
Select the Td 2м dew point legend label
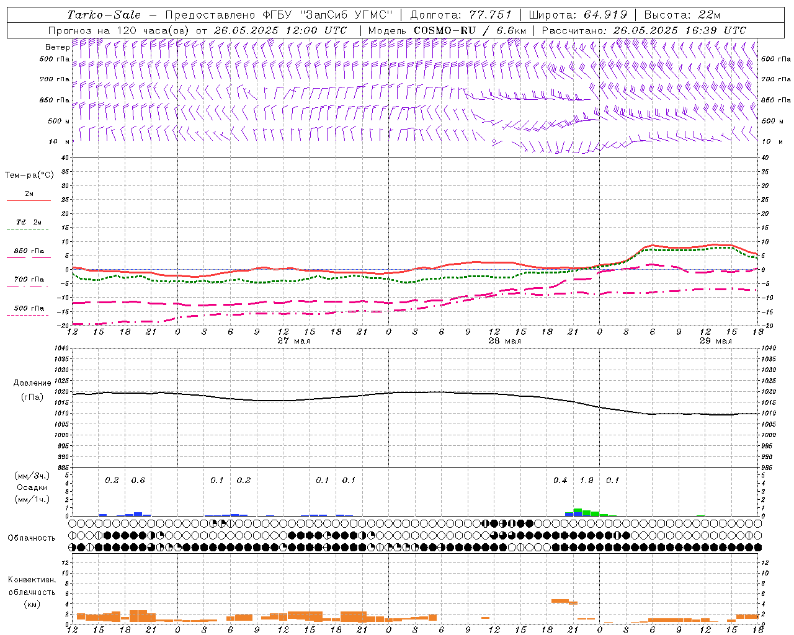coord(29,222)
